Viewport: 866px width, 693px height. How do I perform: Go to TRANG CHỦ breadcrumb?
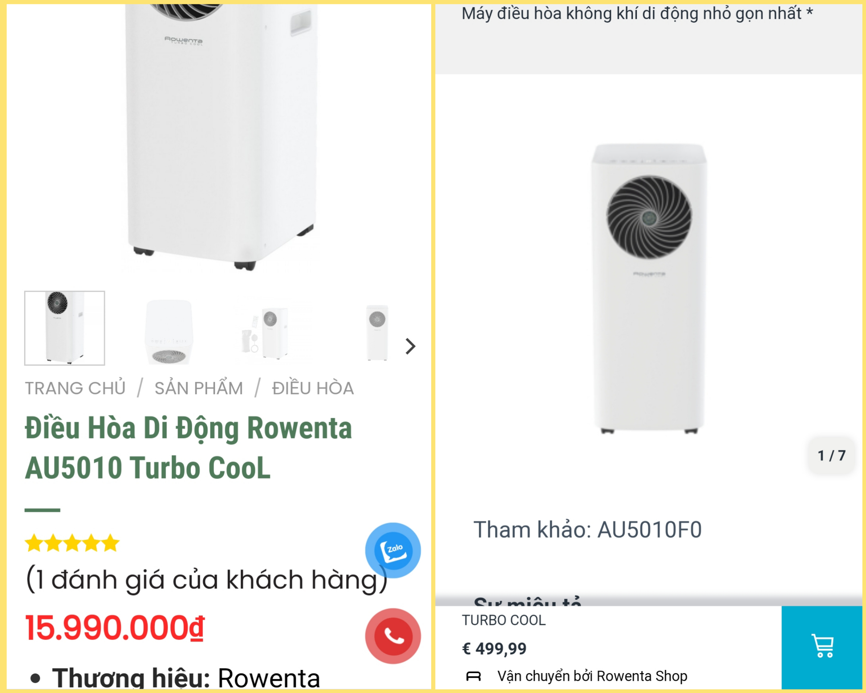pyautogui.click(x=75, y=388)
